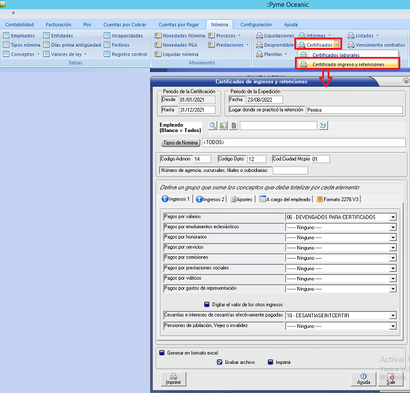
Task: Open Desprendibles report
Action: pyautogui.click(x=276, y=45)
